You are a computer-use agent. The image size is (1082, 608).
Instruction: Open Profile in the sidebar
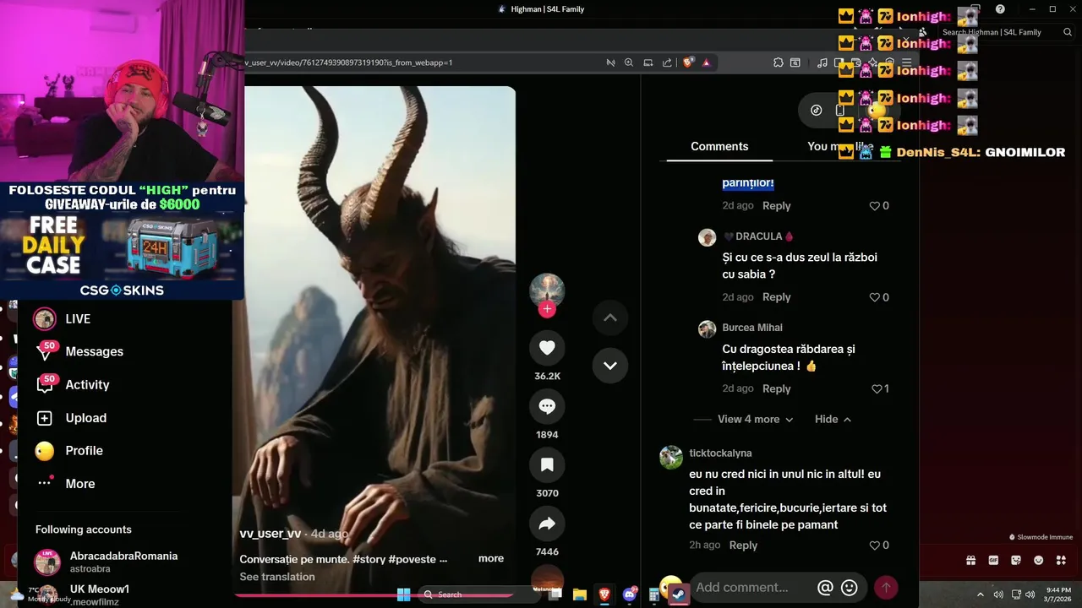69,451
